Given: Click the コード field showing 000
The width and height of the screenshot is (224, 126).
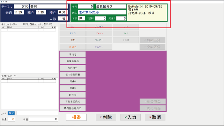Looking at the screenshot, I should (11, 113).
